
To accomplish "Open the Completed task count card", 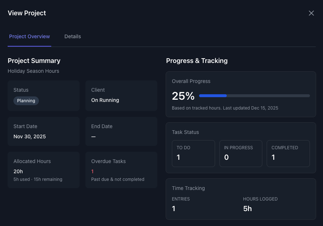I will tap(288, 154).
